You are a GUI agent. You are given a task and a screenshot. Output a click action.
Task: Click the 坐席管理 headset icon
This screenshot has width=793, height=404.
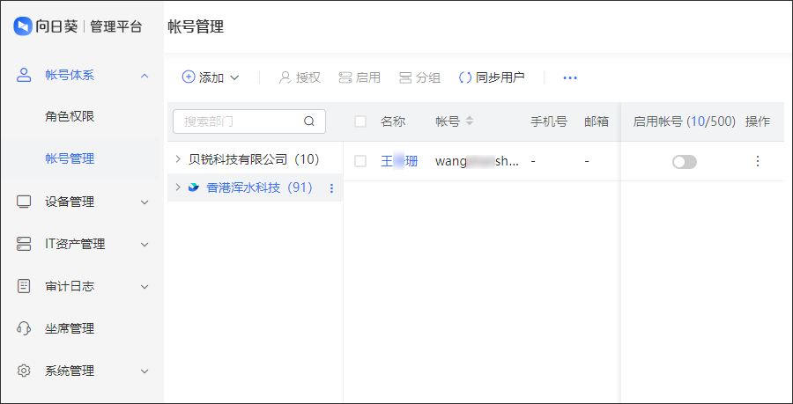[24, 328]
